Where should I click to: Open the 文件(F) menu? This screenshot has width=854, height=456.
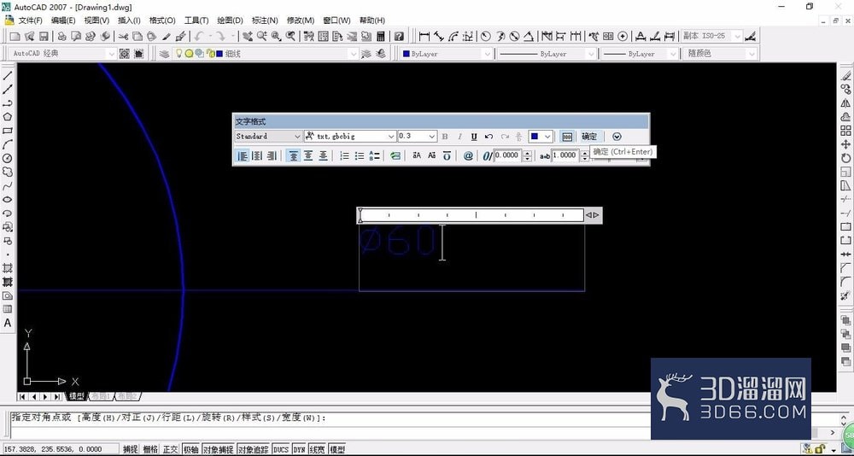coord(31,20)
